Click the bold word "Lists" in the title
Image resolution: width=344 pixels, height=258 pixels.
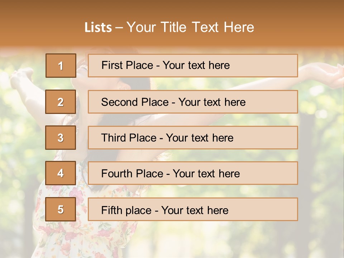[98, 28]
